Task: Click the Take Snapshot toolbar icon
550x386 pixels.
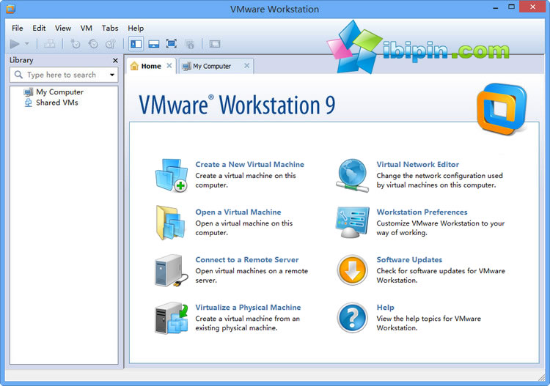Action: (x=75, y=44)
